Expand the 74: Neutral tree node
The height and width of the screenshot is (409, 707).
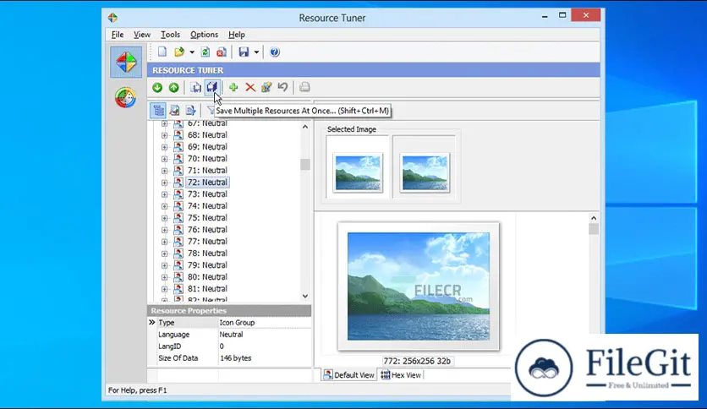coord(165,206)
